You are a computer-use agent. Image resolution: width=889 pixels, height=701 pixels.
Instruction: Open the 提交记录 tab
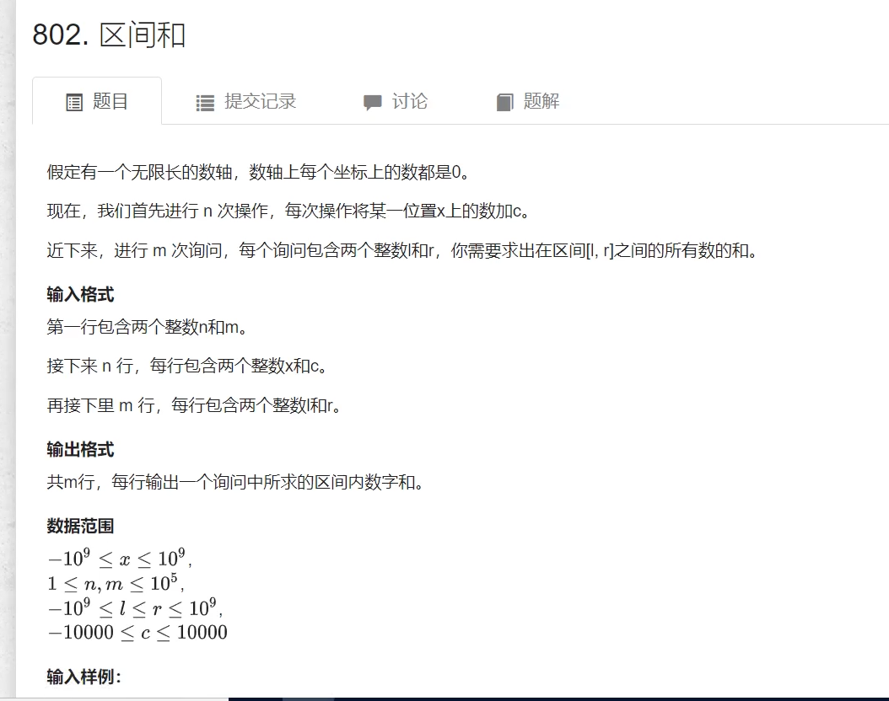click(246, 101)
